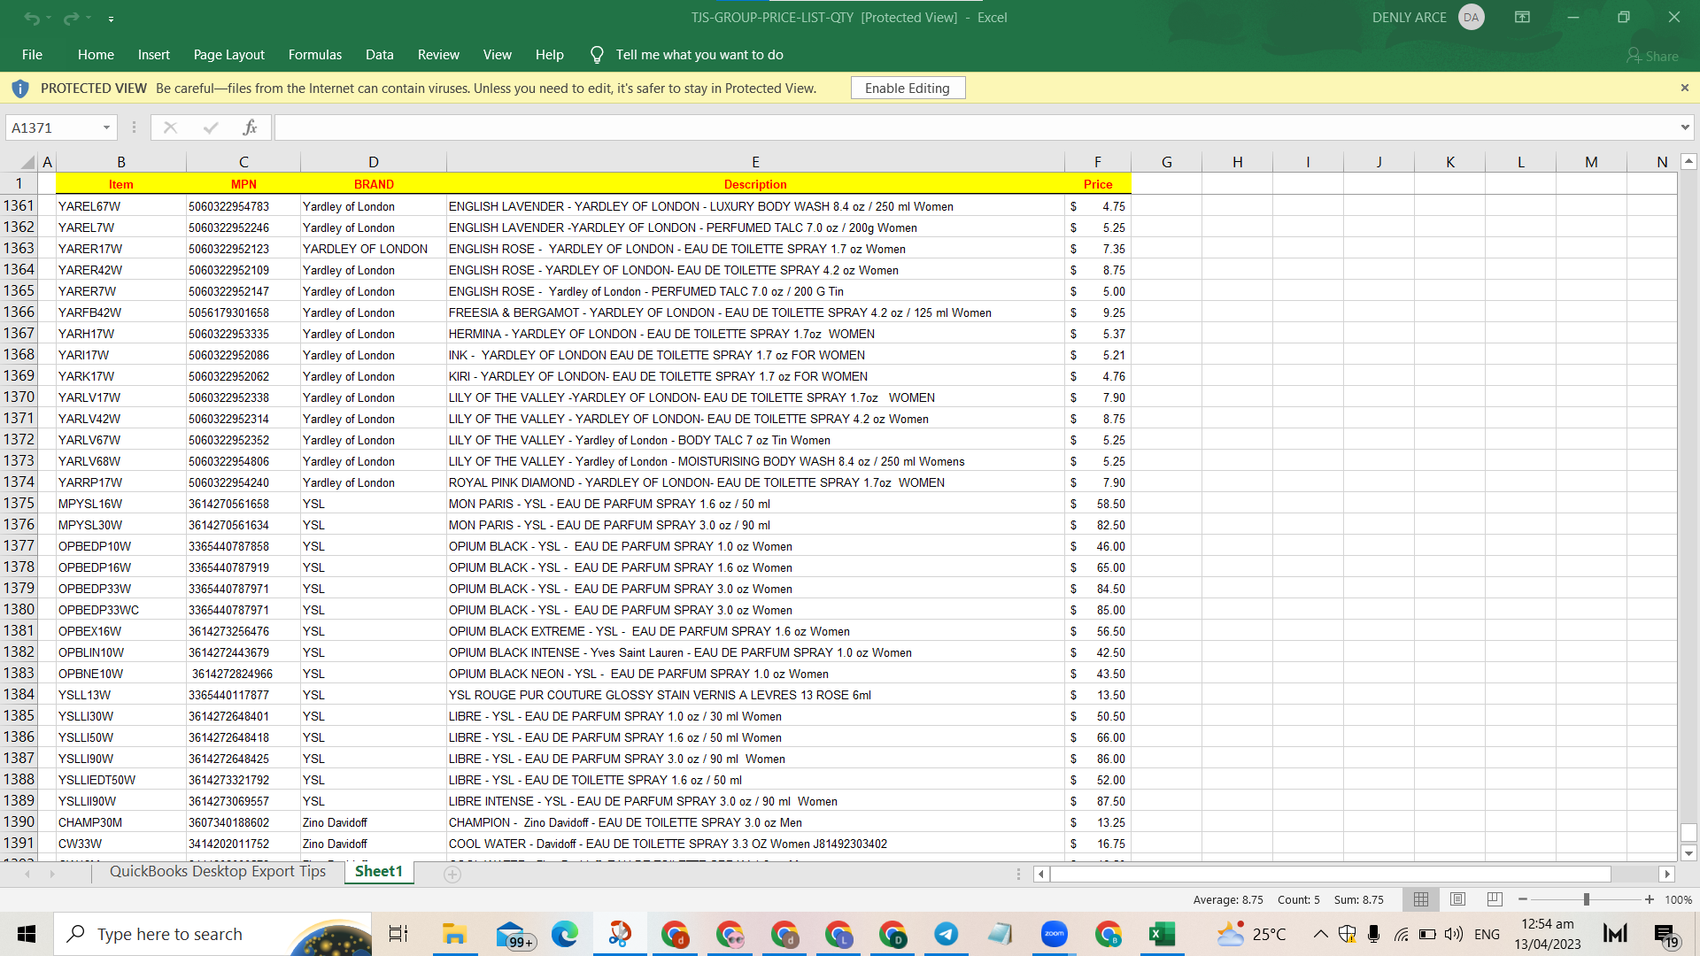Image resolution: width=1700 pixels, height=956 pixels.
Task: Open the Windows Start menu
Action: 27,934
